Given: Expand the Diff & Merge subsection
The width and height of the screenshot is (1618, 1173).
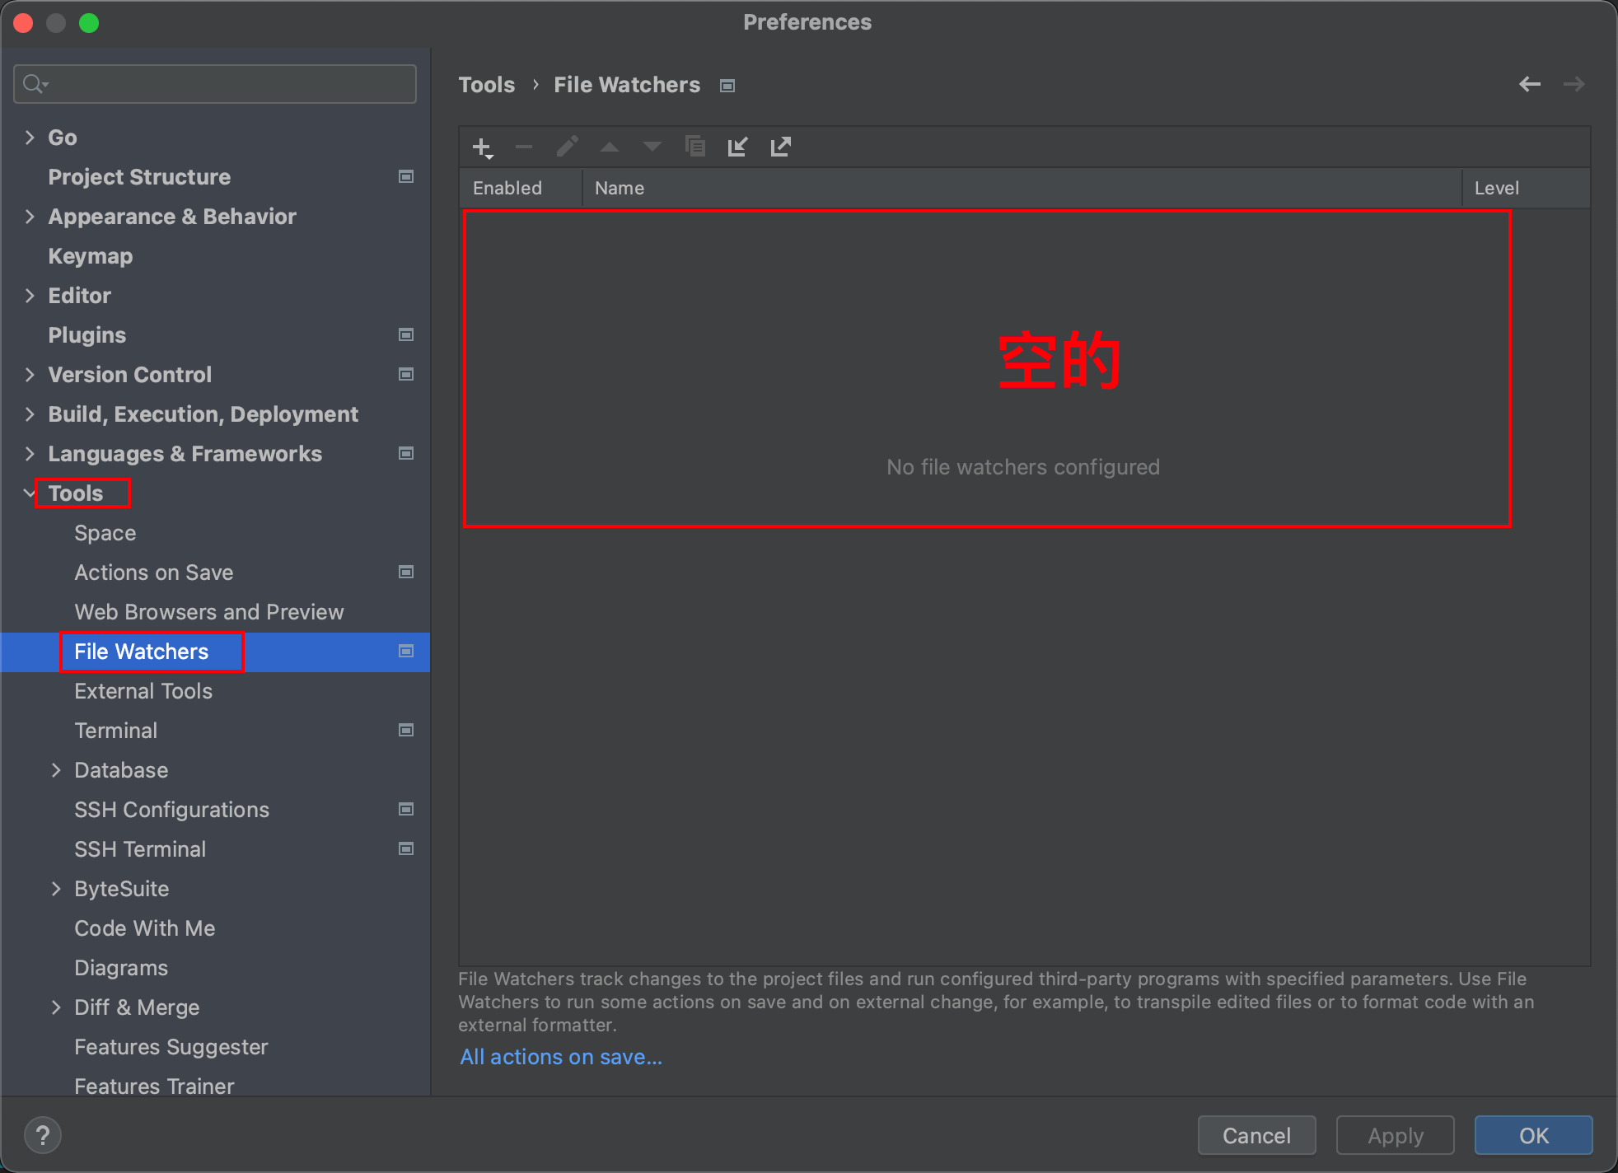Looking at the screenshot, I should coord(56,1007).
